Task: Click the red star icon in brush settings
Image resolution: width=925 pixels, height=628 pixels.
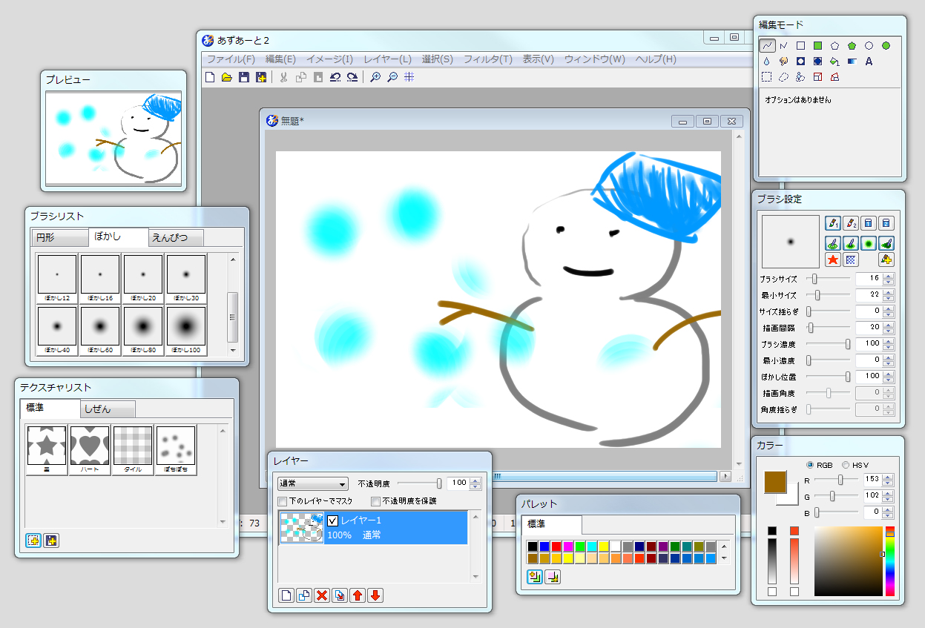Action: [833, 260]
